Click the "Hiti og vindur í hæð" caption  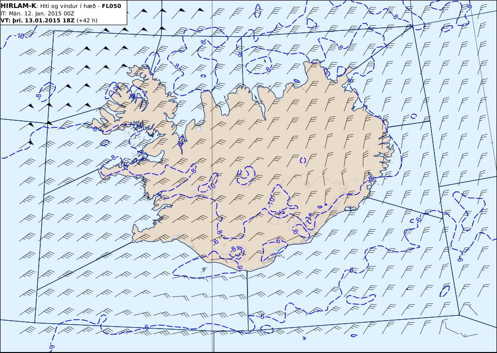point(68,6)
